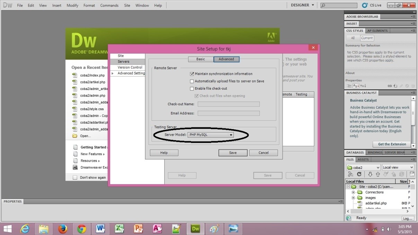Screen dimensions: 418x235
Task: Toggle Check out files when opening
Action: [x=197, y=96]
